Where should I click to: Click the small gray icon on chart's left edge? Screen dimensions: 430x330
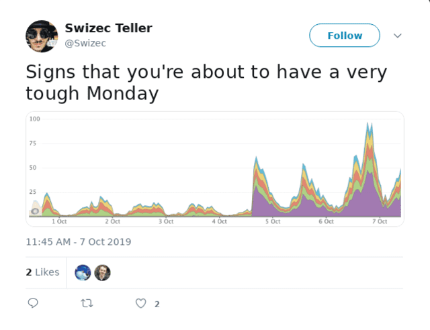coord(34,212)
